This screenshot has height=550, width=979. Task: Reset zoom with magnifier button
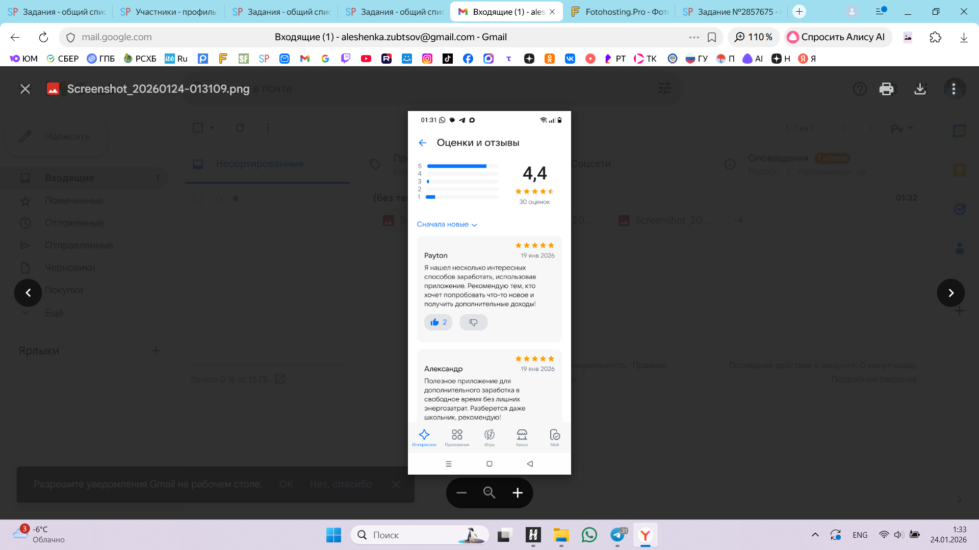(x=489, y=492)
